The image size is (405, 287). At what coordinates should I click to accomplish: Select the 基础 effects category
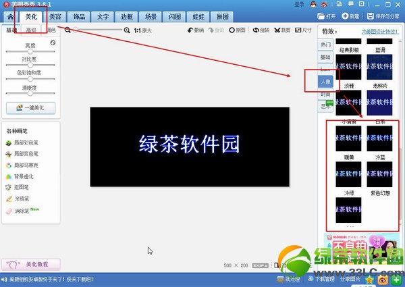pyautogui.click(x=325, y=57)
